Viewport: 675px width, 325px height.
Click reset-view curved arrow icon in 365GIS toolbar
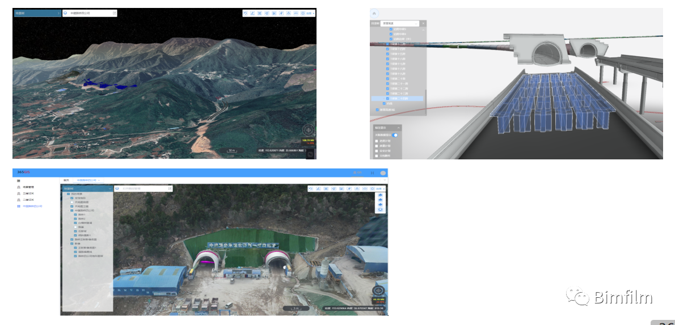tap(310, 188)
